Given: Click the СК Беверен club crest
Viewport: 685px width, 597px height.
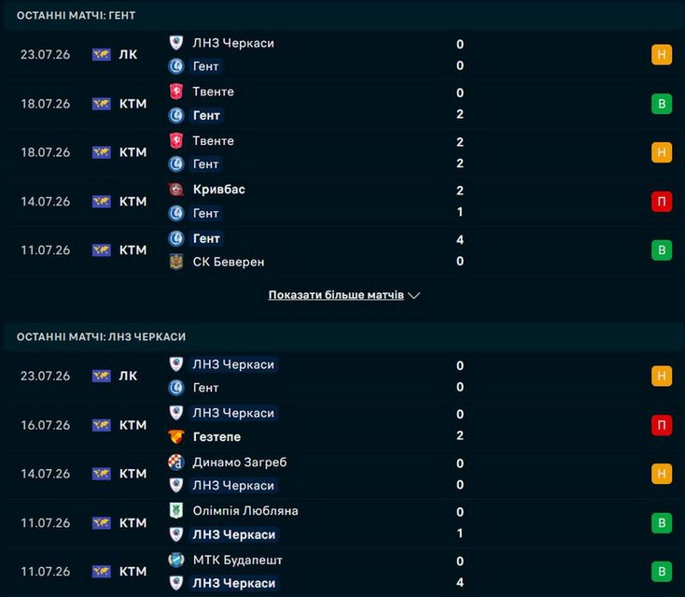Looking at the screenshot, I should [176, 262].
